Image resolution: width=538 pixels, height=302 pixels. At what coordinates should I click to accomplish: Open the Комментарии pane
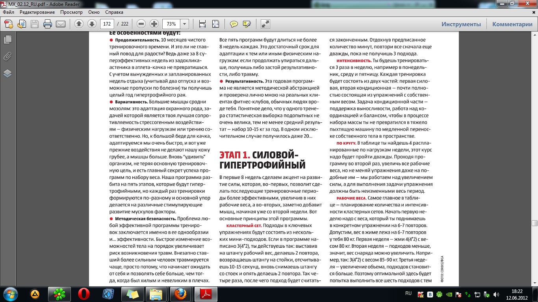(x=512, y=24)
